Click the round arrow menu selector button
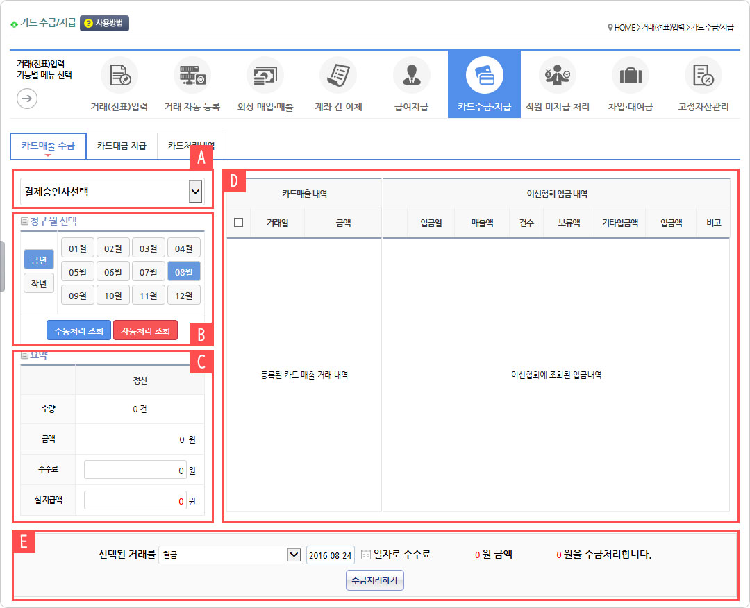The height and width of the screenshot is (608, 750). pos(27,99)
